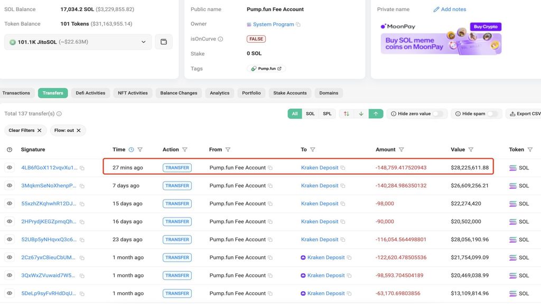The height and width of the screenshot is (304, 541).
Task: Copy Pump.fun Fee Account address in 7 days ago row
Action: [270, 186]
